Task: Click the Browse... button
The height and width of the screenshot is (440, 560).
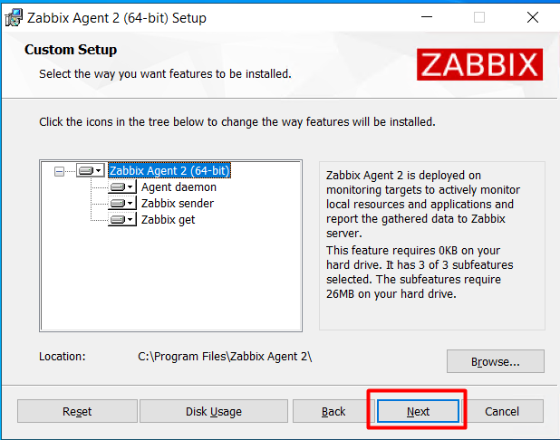Action: point(495,361)
